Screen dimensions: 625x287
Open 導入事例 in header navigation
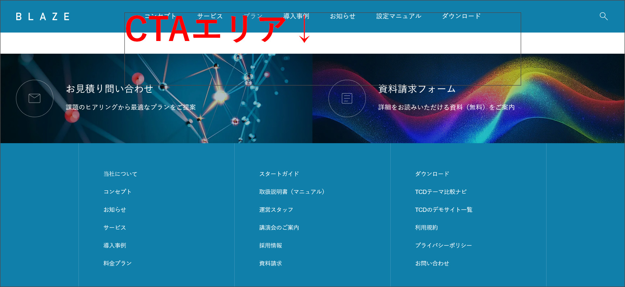(296, 16)
